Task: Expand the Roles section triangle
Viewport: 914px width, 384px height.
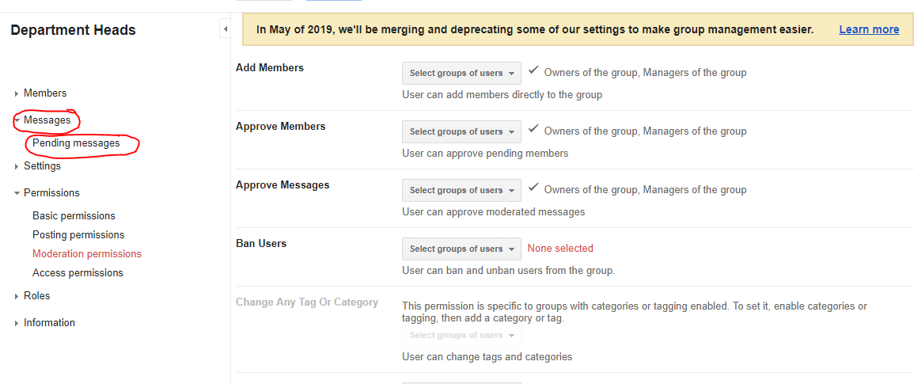Action: click(x=17, y=296)
